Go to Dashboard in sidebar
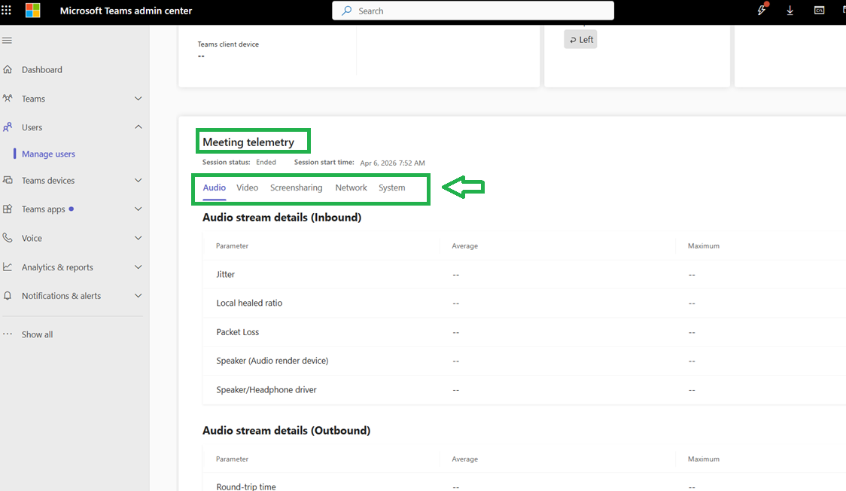 [42, 69]
